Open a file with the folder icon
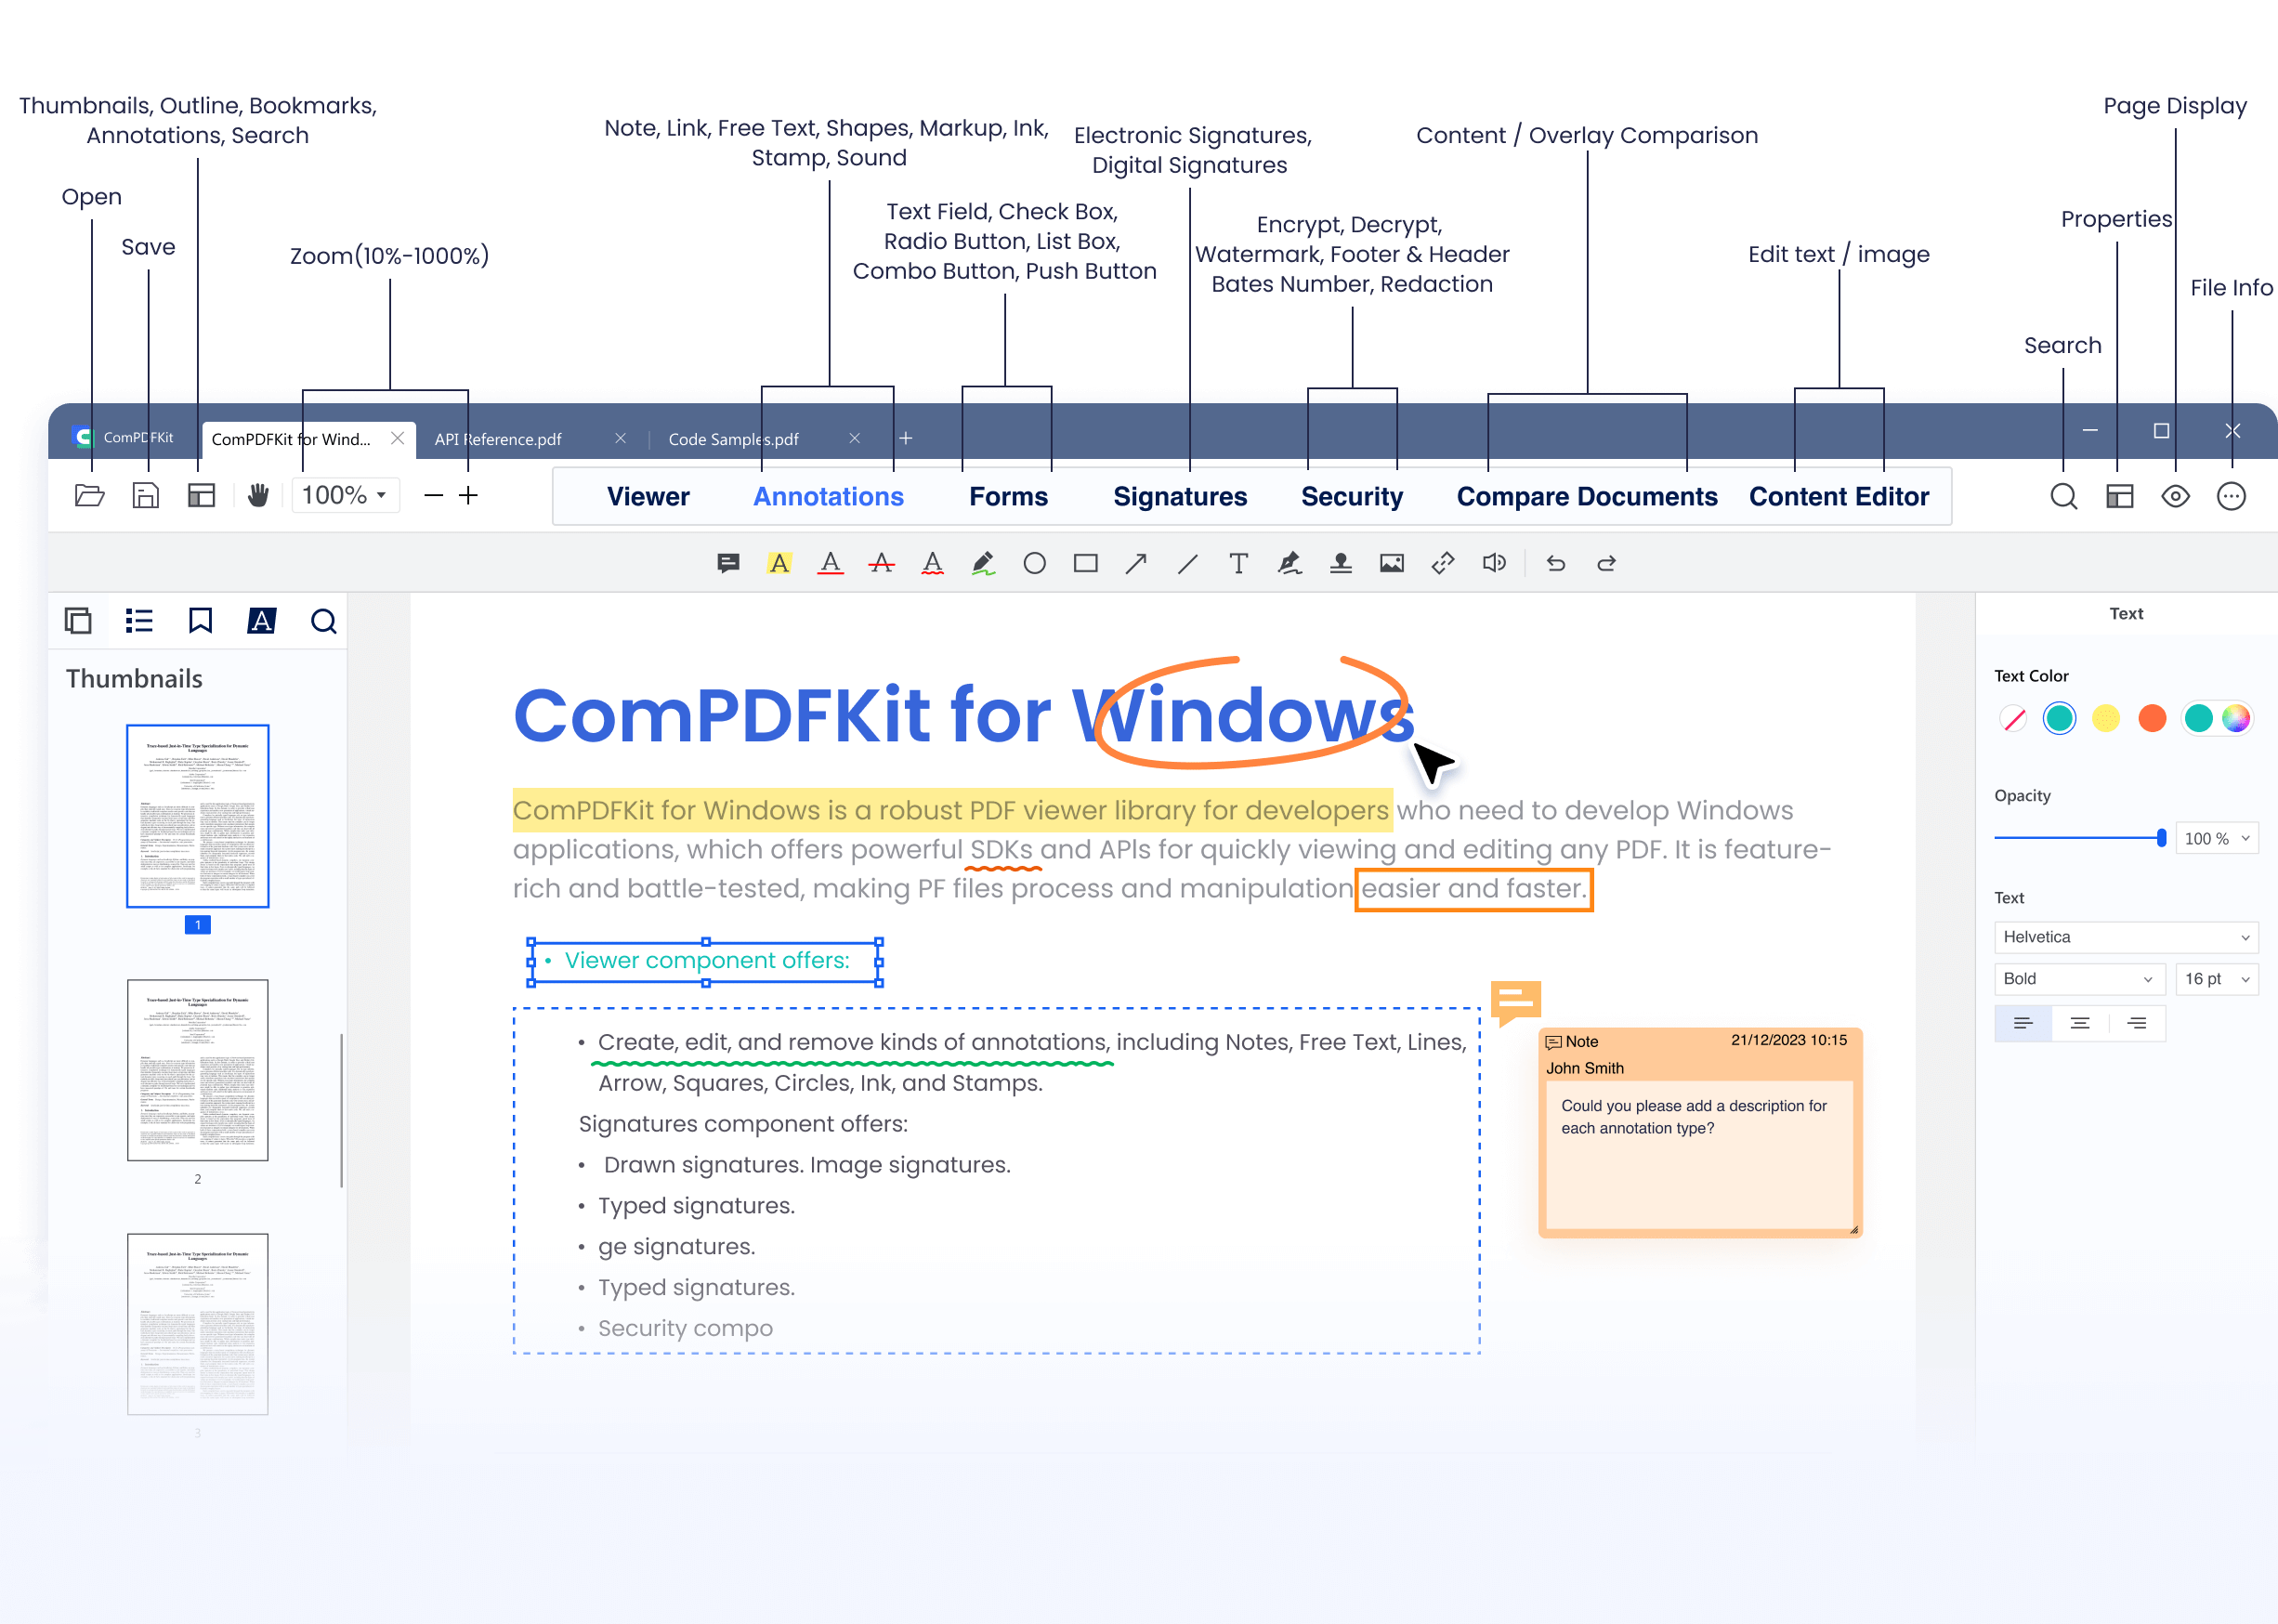This screenshot has height=1624, width=2278. click(x=90, y=495)
